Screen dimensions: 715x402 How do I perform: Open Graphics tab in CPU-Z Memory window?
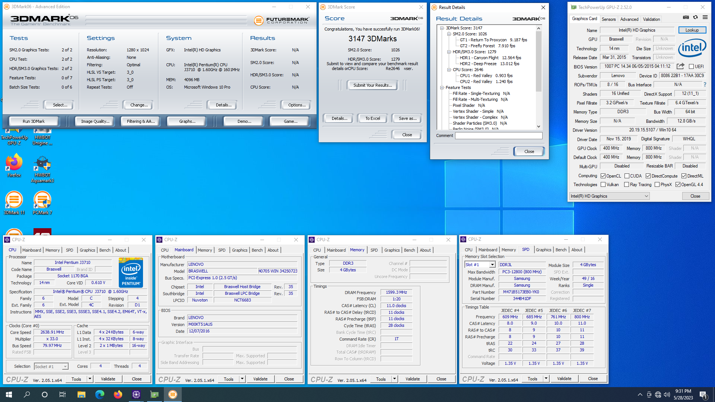[392, 250]
